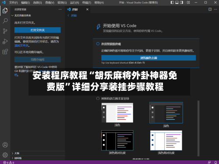The width and height of the screenshot is (219, 164).
Task: Open the Accounts menu icon
Action: tap(5, 145)
